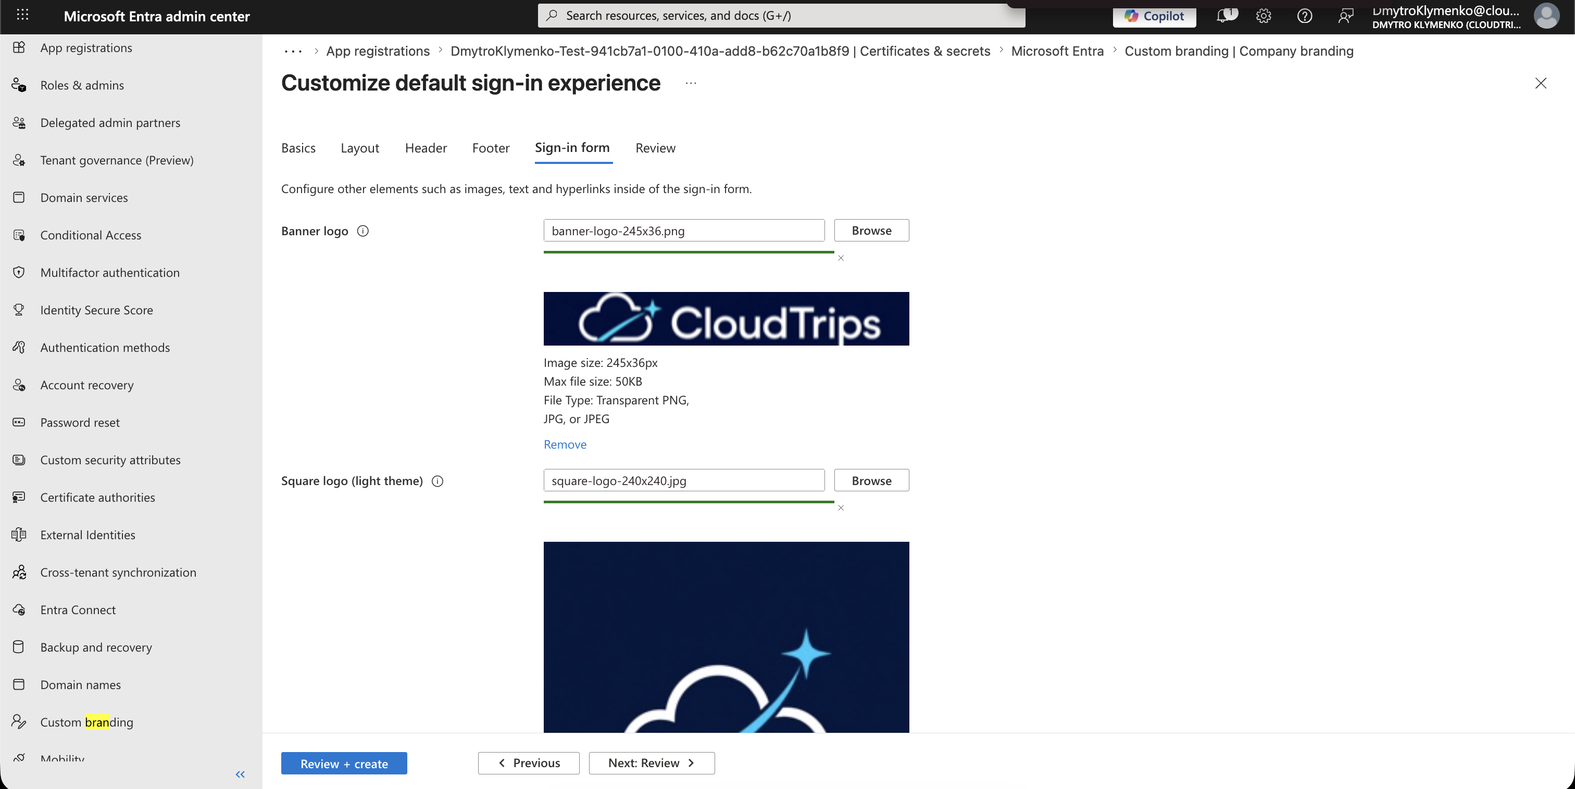
Task: Expand the breadcrumb ellipsis
Action: pos(293,52)
